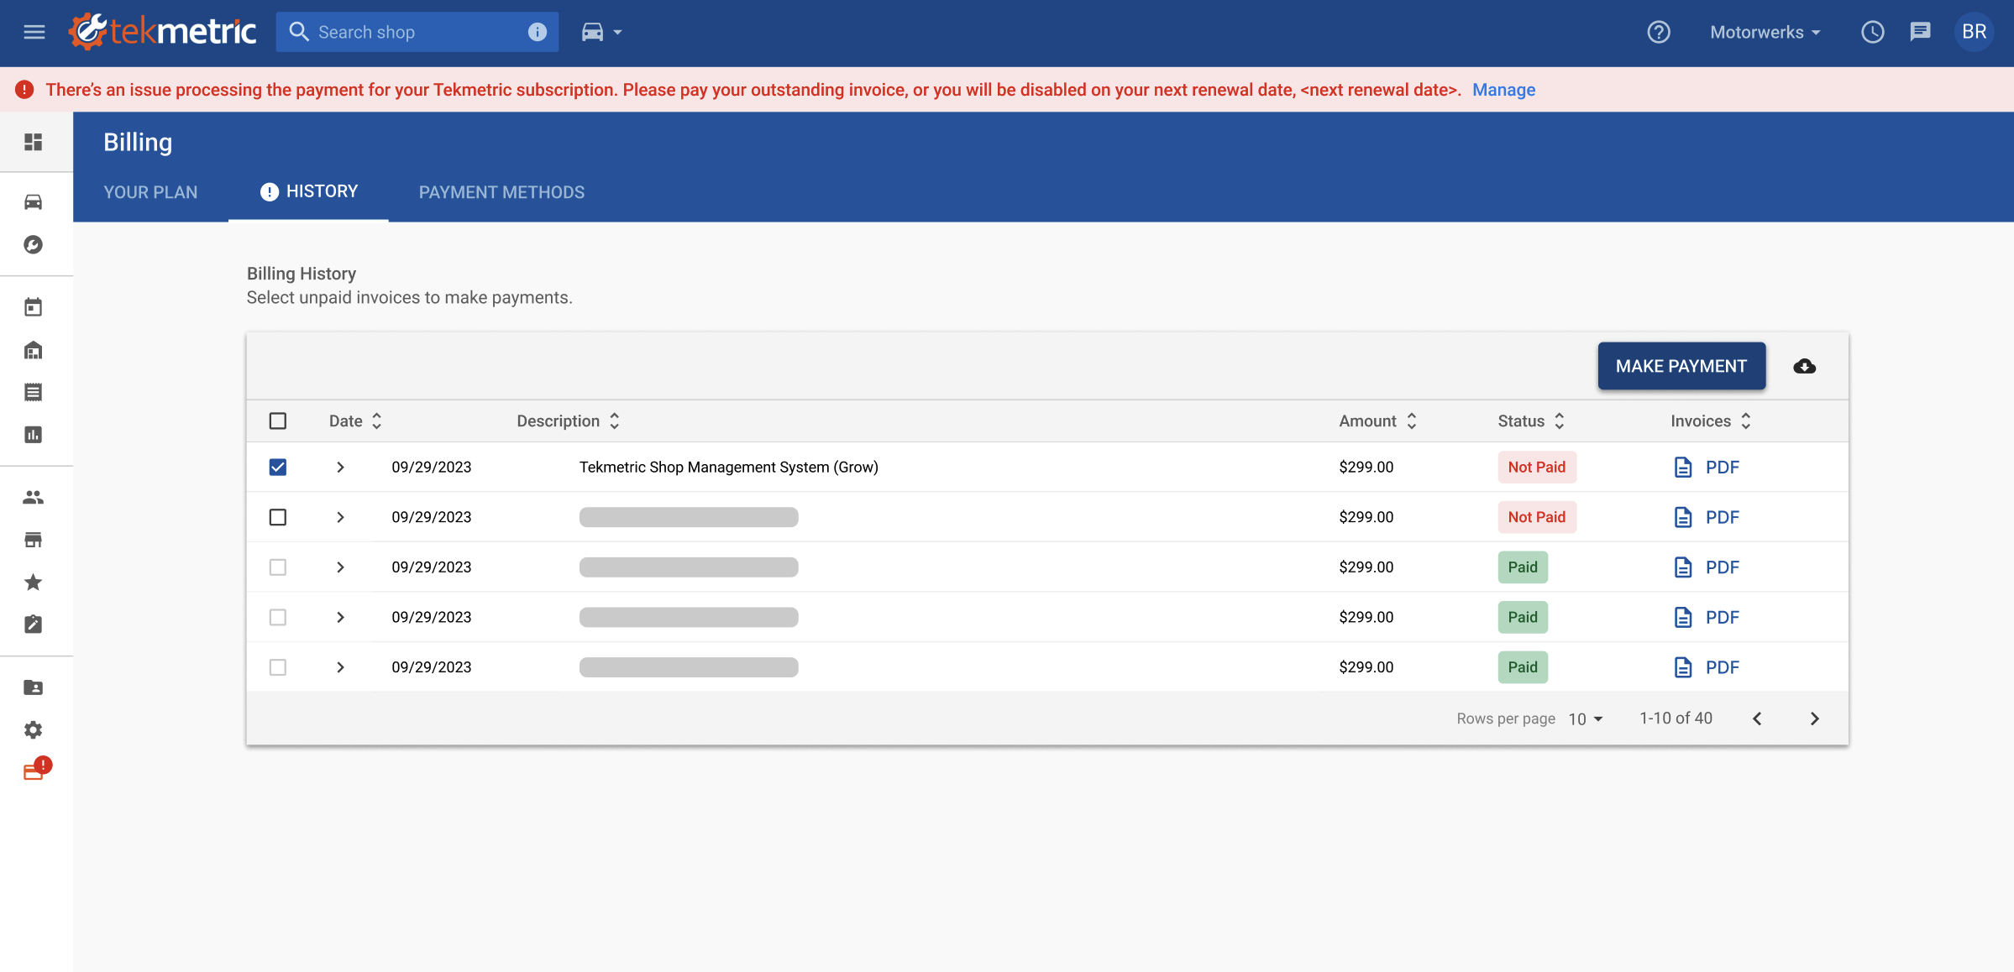Click the Paid status on last row
2014x972 pixels.
(x=1523, y=667)
